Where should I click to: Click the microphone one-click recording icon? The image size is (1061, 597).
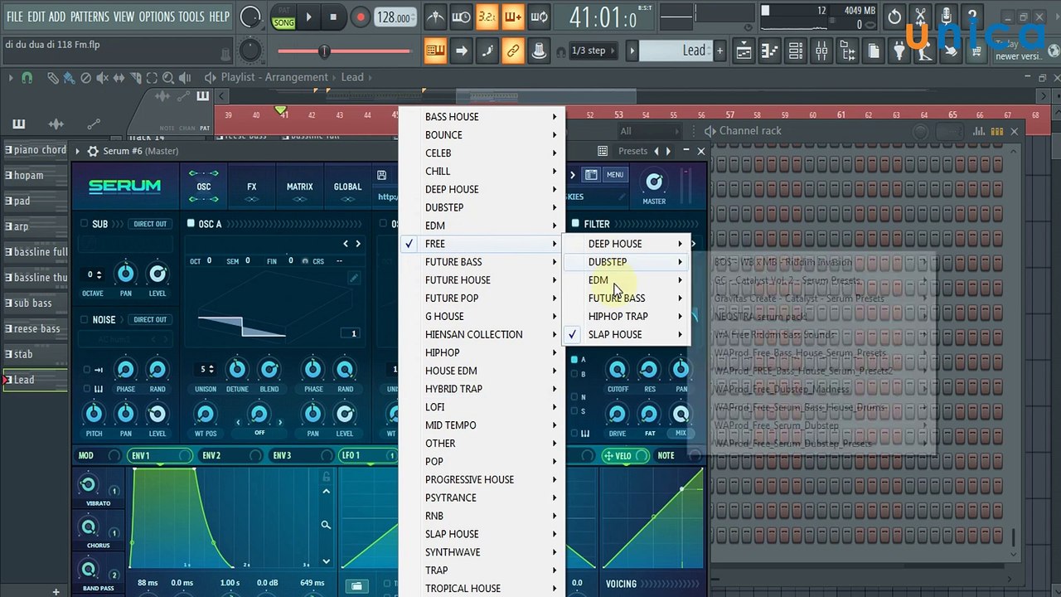[947, 17]
